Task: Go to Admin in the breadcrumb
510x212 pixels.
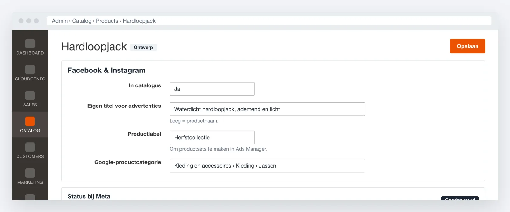Action: (x=60, y=21)
